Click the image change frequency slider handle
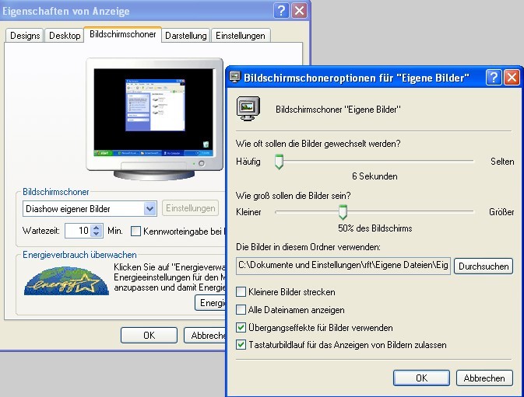The image size is (524, 397). (279, 162)
